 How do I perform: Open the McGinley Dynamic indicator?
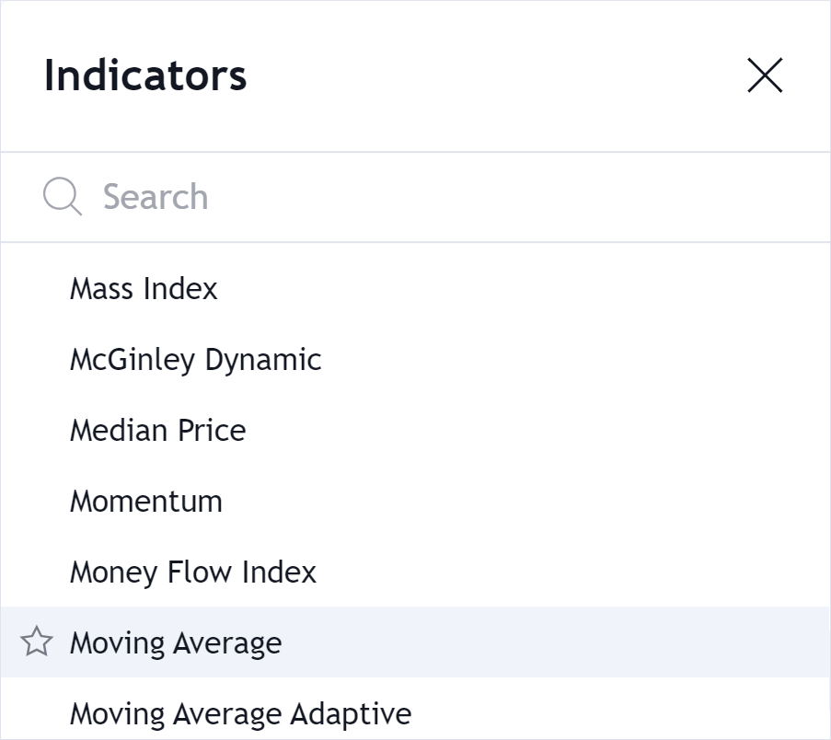coord(195,359)
